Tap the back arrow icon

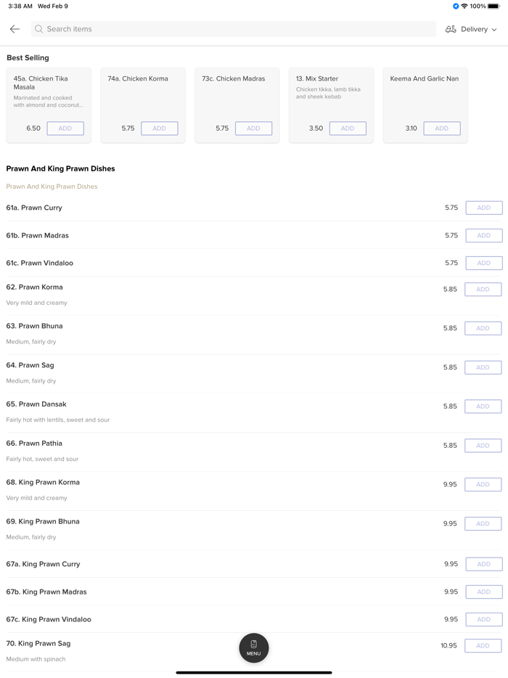click(x=15, y=29)
